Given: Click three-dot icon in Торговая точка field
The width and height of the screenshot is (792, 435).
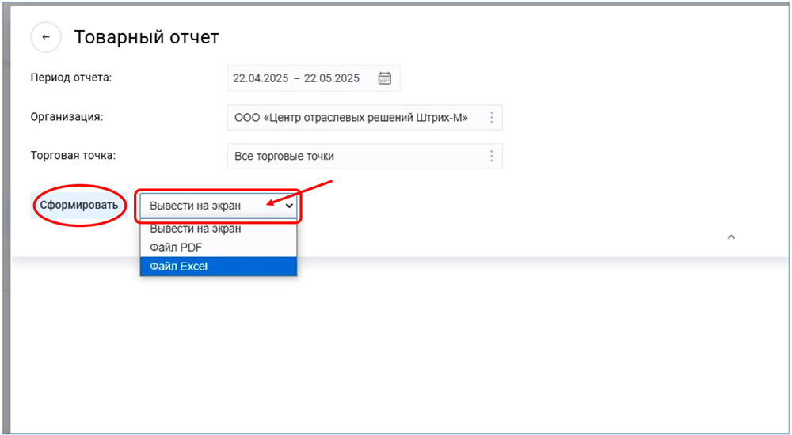Looking at the screenshot, I should pyautogui.click(x=492, y=156).
